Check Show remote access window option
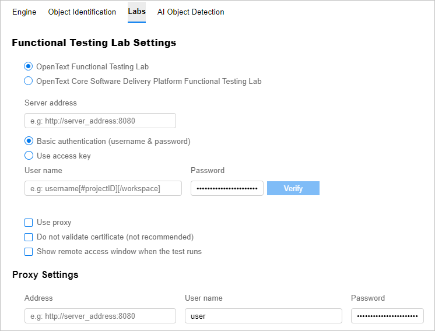 tap(29, 252)
